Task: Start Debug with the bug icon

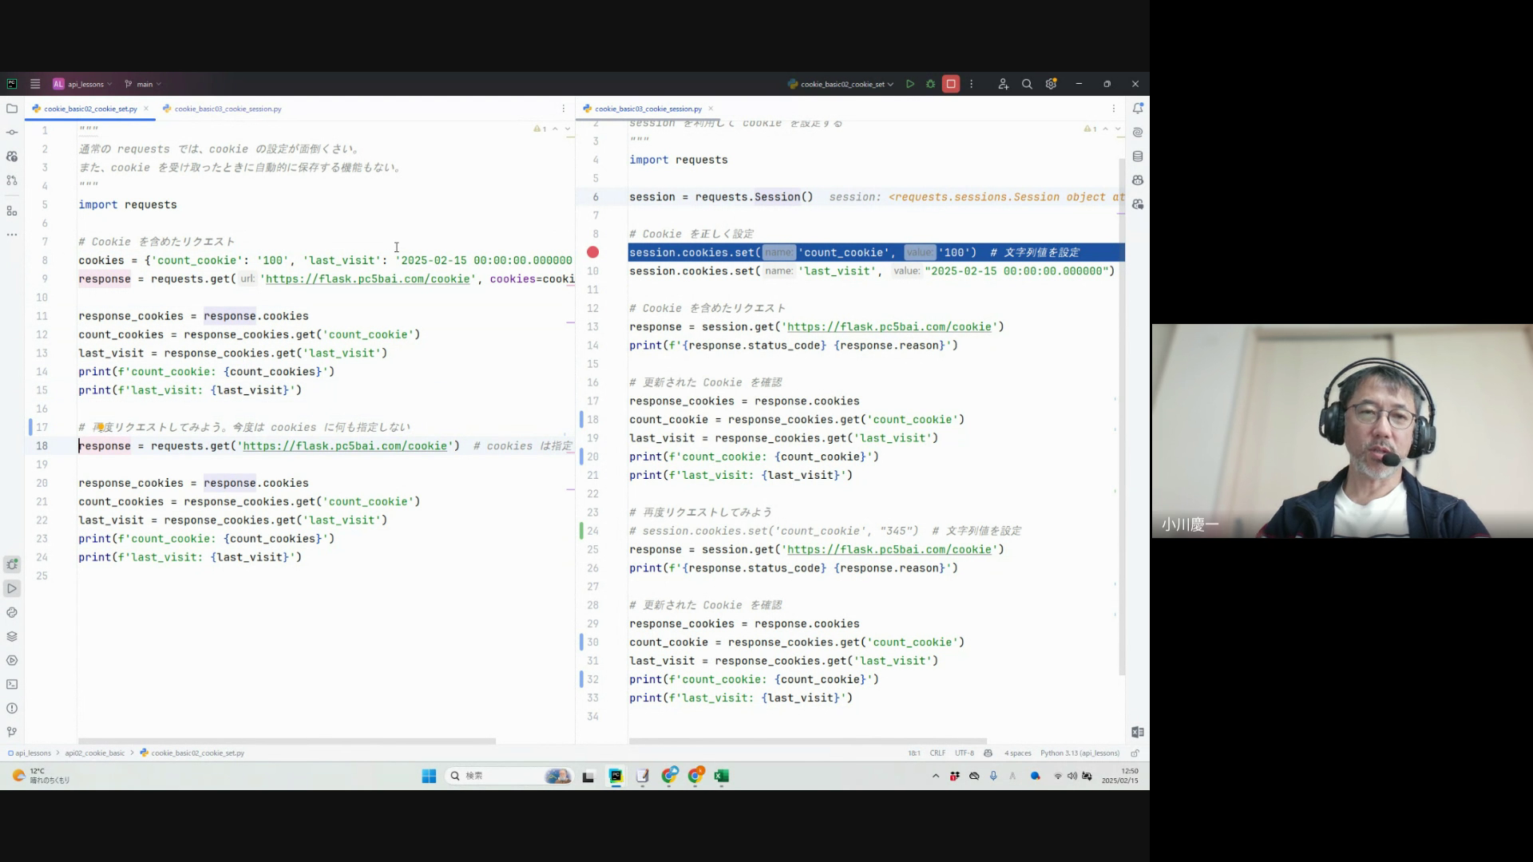Action: pyautogui.click(x=930, y=84)
